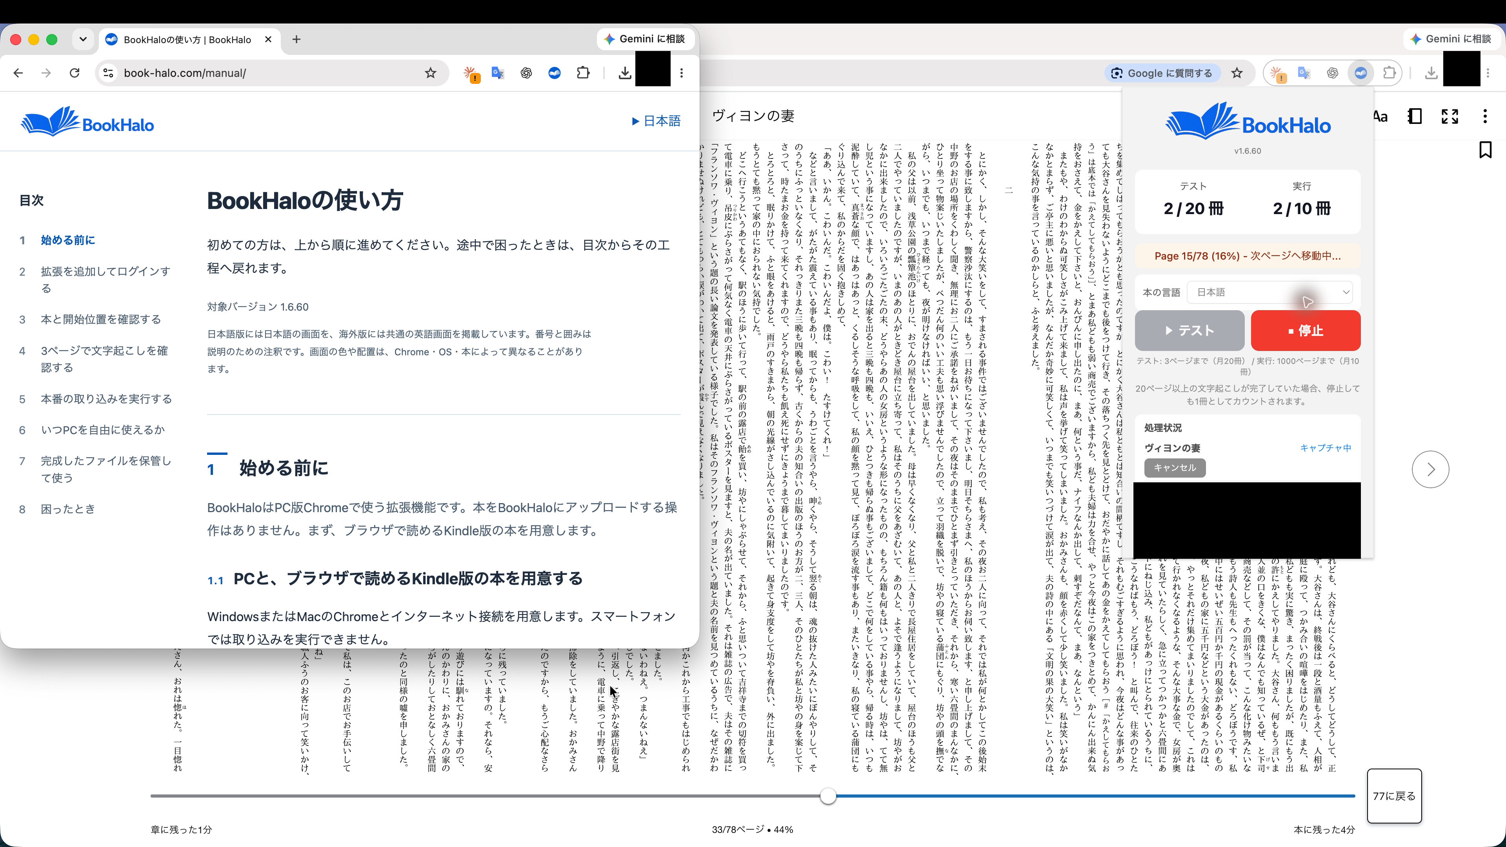Cancel the ヴィヨンの妻 processing job
The image size is (1506, 847).
click(x=1175, y=468)
